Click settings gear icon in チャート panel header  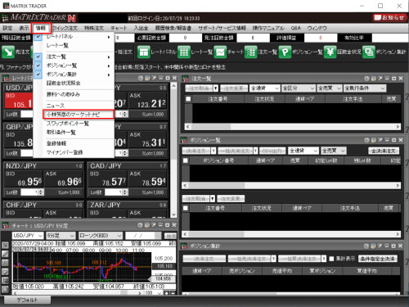(140, 225)
